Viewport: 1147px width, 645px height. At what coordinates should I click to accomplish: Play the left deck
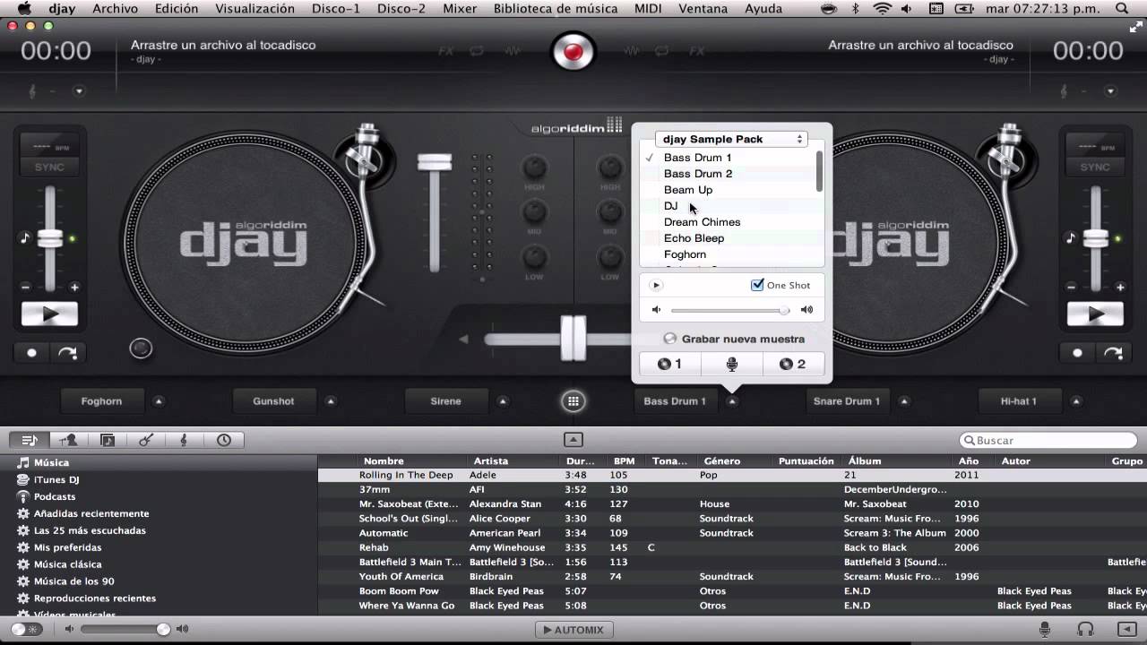pos(49,314)
